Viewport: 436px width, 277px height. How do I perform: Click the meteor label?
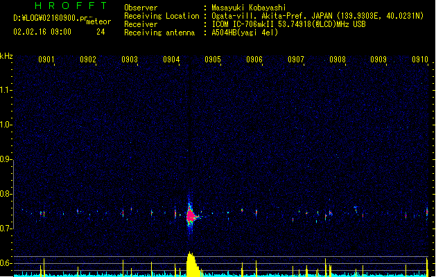point(98,21)
